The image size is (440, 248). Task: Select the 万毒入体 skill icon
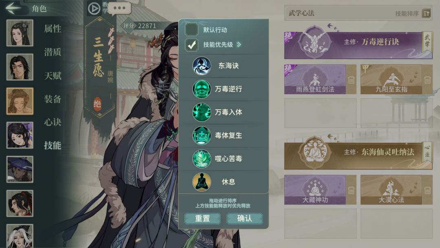pos(202,112)
